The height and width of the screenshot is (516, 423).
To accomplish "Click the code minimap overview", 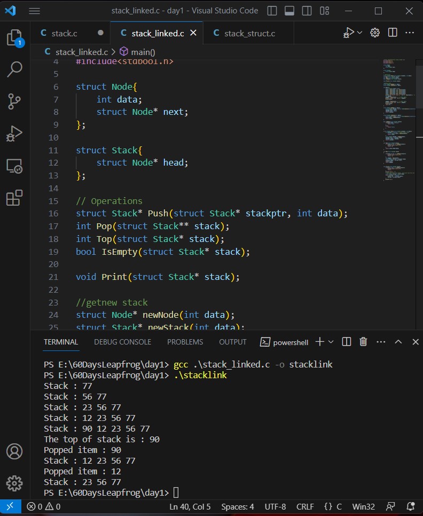I will (x=399, y=120).
